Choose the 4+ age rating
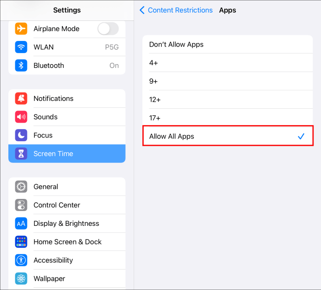The image size is (321, 290). (227, 63)
